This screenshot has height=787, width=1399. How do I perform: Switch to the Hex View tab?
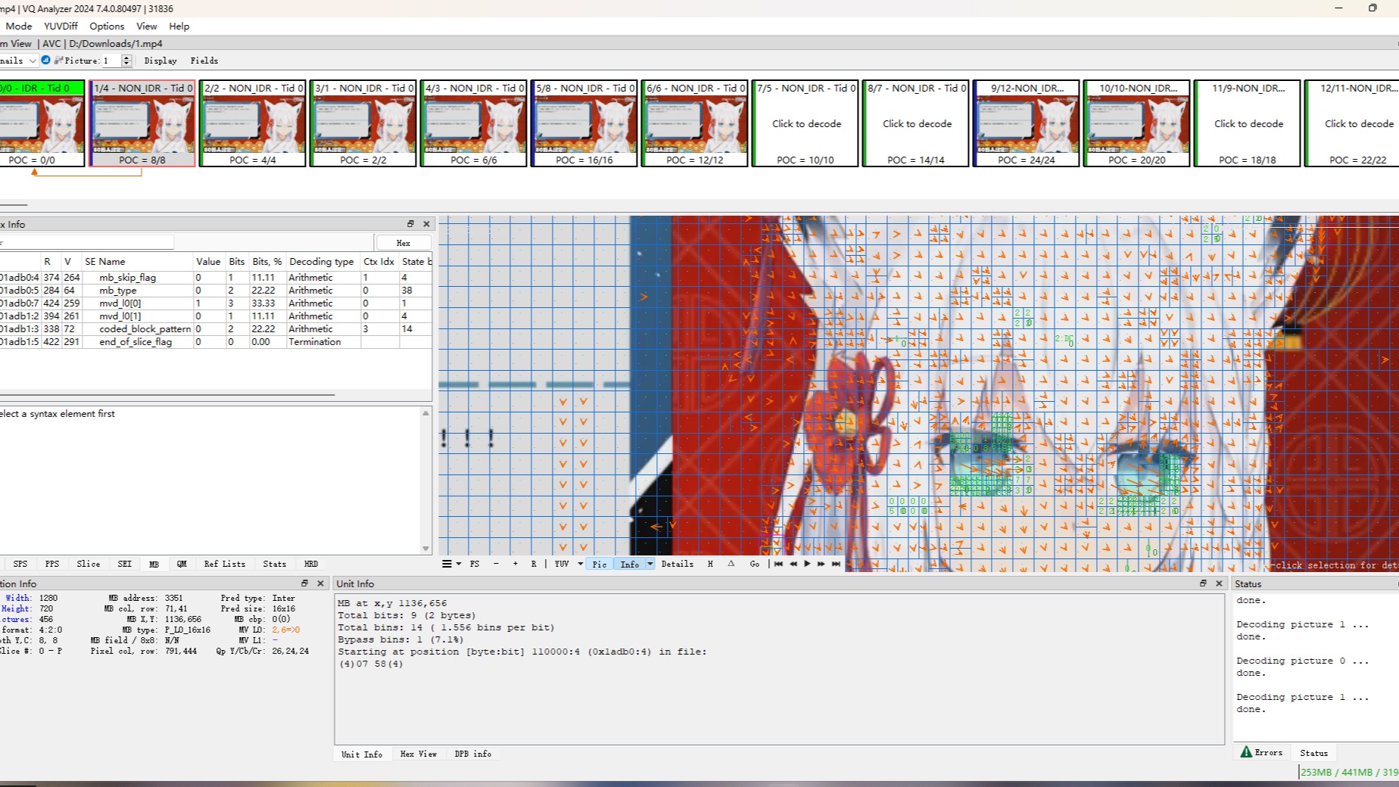(418, 754)
